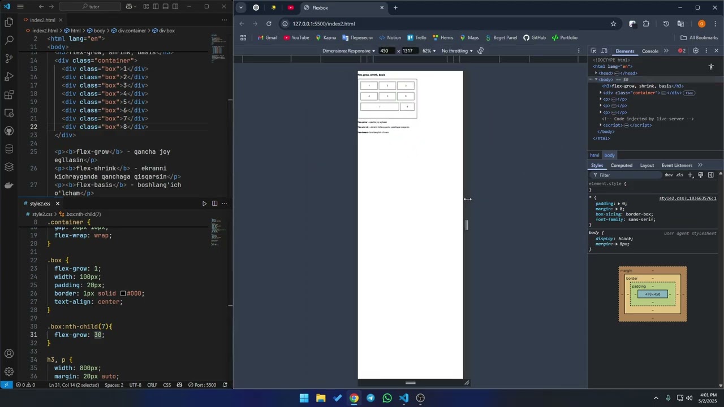Expand the div class container node
This screenshot has width=724, height=407.
601,93
